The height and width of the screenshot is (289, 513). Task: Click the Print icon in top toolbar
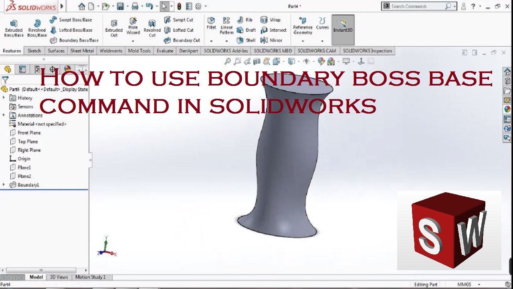pyautogui.click(x=135, y=6)
